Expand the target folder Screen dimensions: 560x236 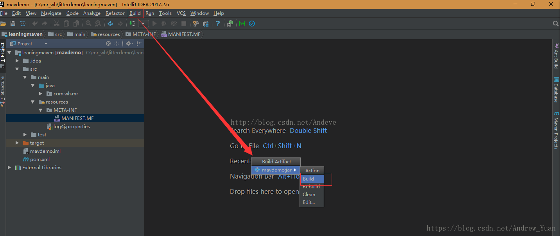17,143
